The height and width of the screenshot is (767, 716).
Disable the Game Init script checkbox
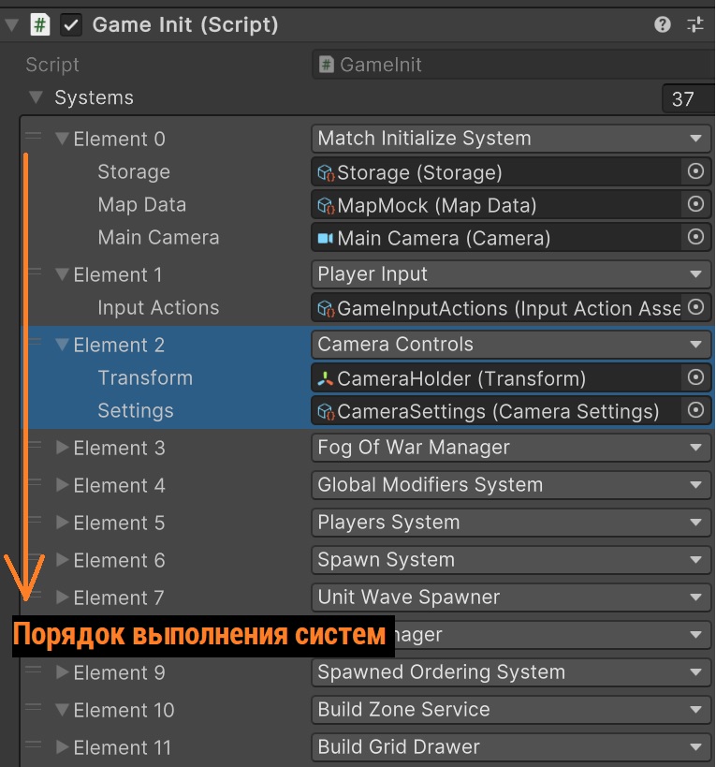pos(70,25)
